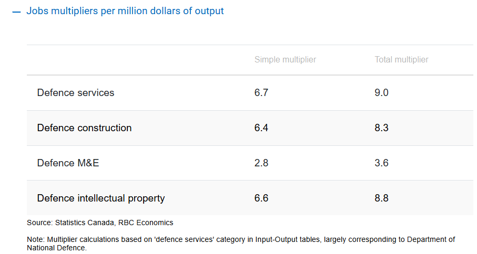Select the 6.6 intellectual property value

(x=261, y=198)
